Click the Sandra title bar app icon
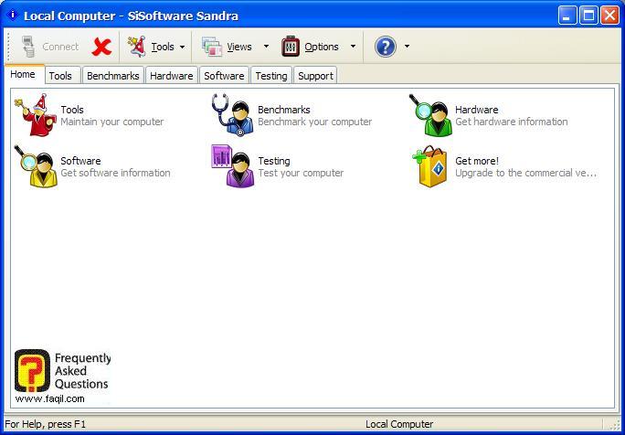This screenshot has height=435, width=625. 13,16
